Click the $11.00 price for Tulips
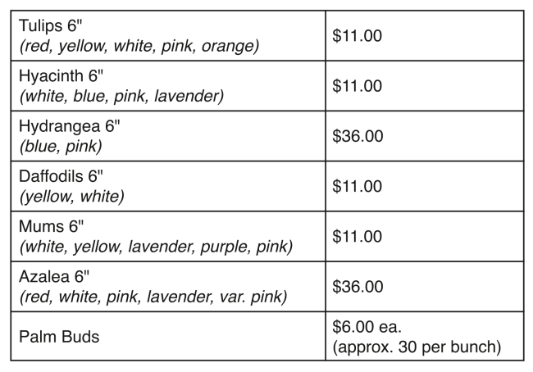Screen dimensions: 533x372 click(357, 36)
